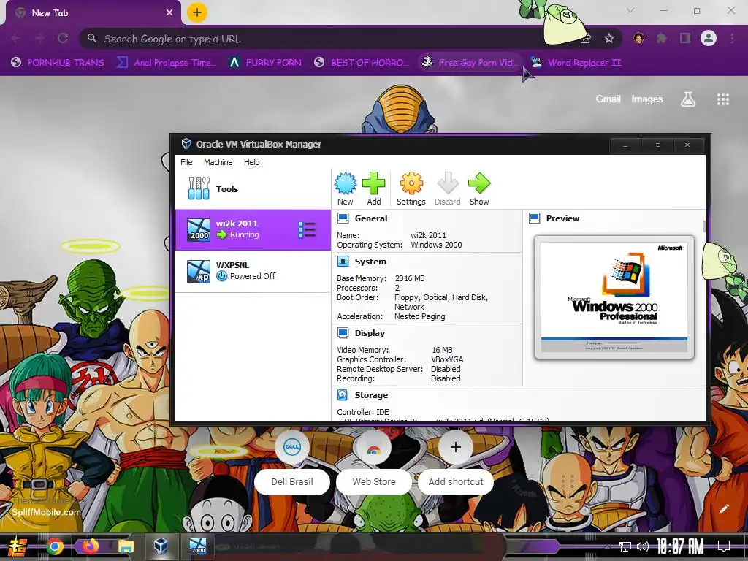Click the Storage section disk icon
Image resolution: width=748 pixels, height=561 pixels.
[343, 395]
